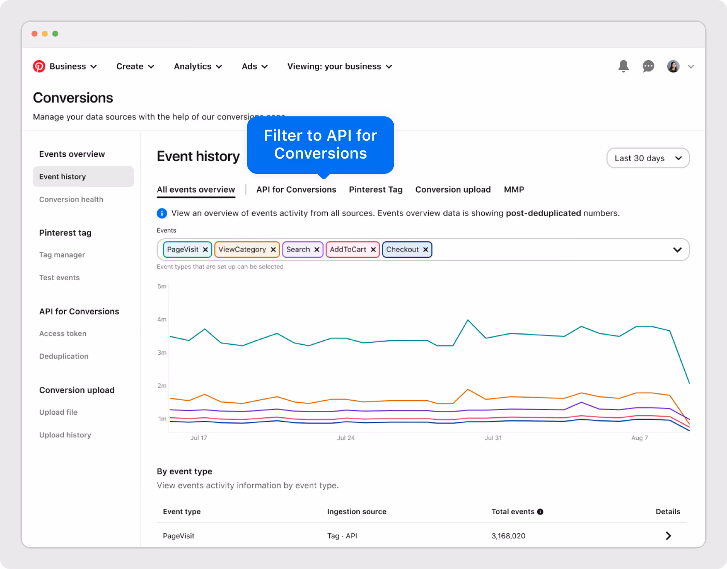Open the Analytics menu

coord(198,66)
